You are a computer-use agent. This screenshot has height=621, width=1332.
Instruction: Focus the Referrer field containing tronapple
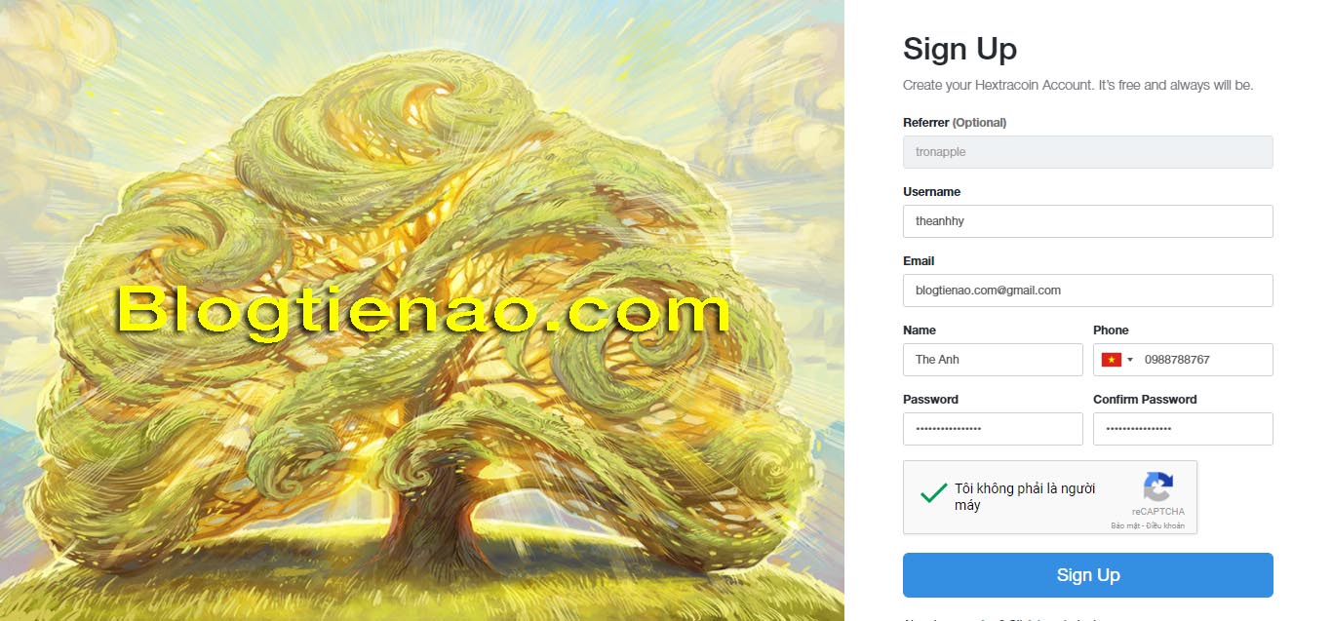click(1088, 152)
